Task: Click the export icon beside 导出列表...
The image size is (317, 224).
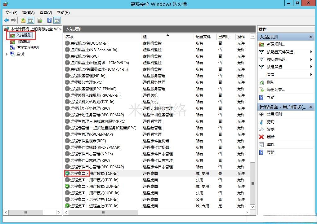Action: 261,90
